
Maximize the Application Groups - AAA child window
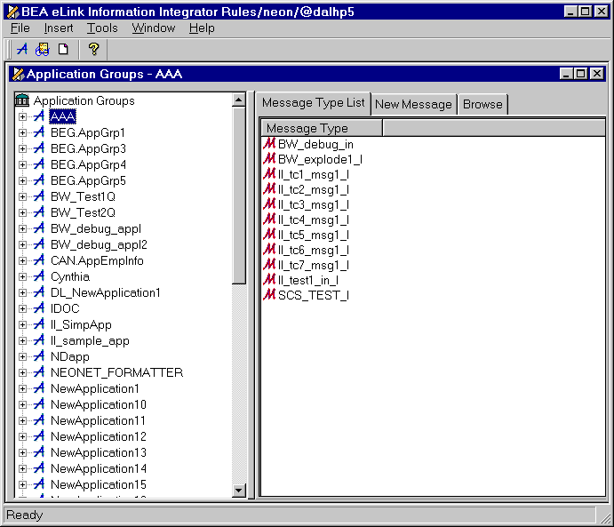tap(581, 74)
